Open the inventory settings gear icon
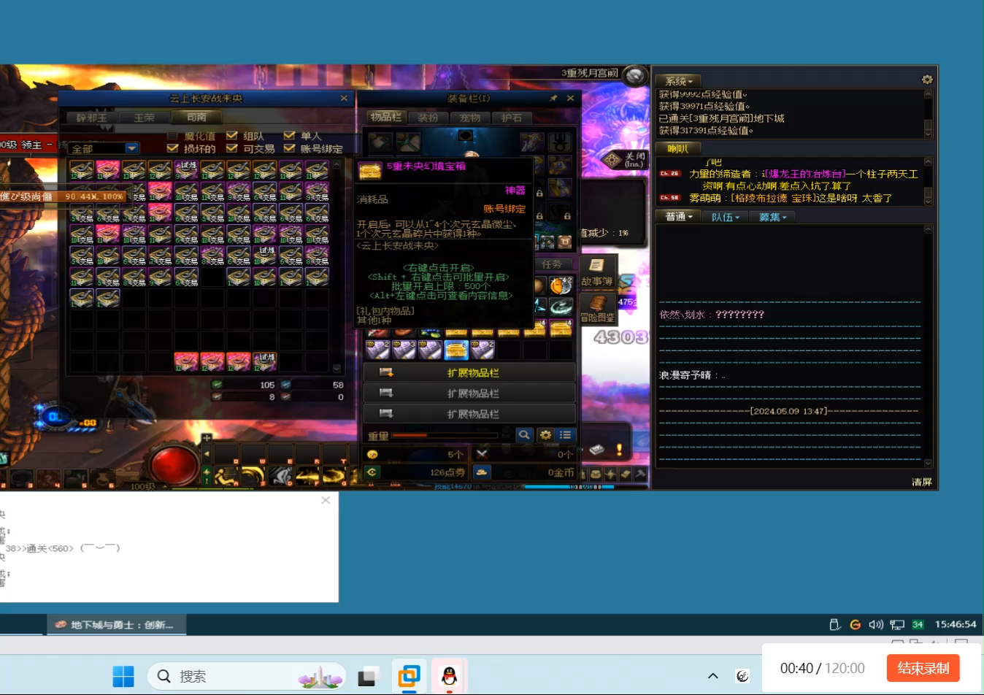 (x=545, y=435)
